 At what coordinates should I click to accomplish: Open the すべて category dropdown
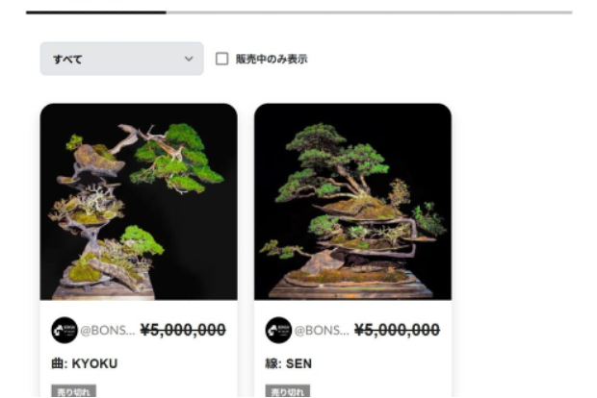tap(121, 59)
